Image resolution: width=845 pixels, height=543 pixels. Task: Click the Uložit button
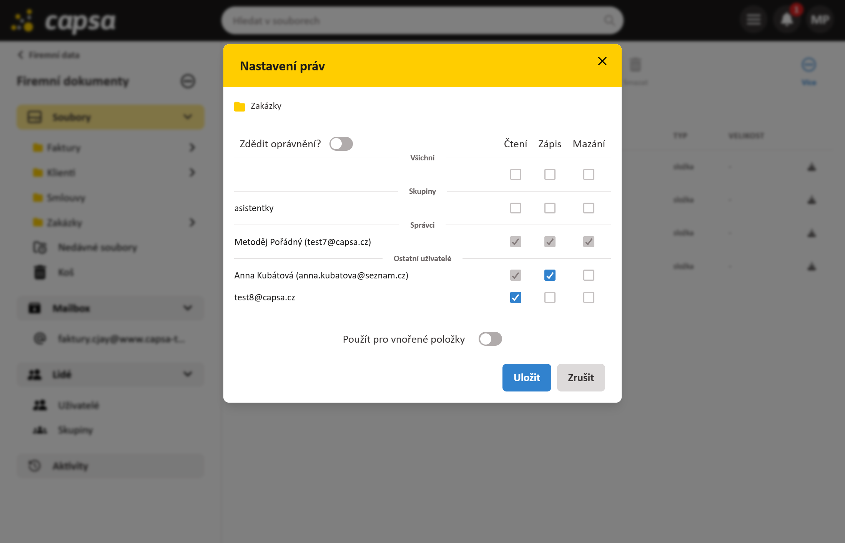tap(527, 378)
